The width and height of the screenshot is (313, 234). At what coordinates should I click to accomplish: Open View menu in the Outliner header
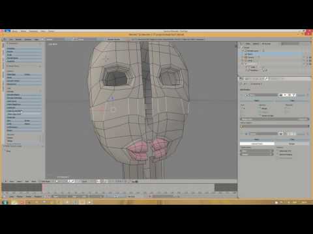click(x=248, y=44)
